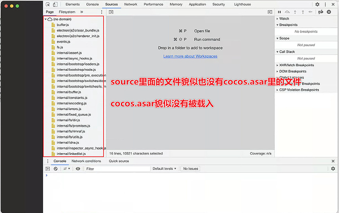Open the Sources navigator three-dot menu
339x213 pixels.
[x=101, y=12]
